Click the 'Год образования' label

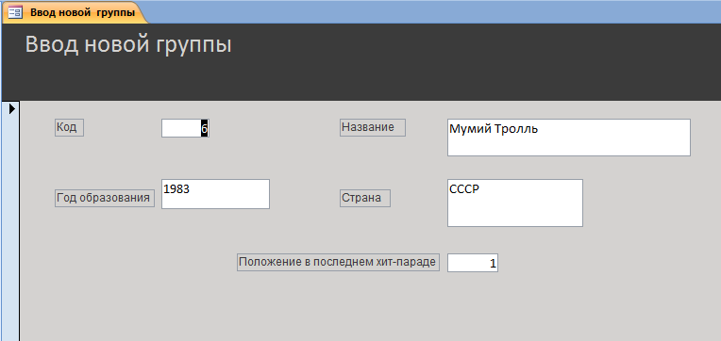(x=105, y=198)
